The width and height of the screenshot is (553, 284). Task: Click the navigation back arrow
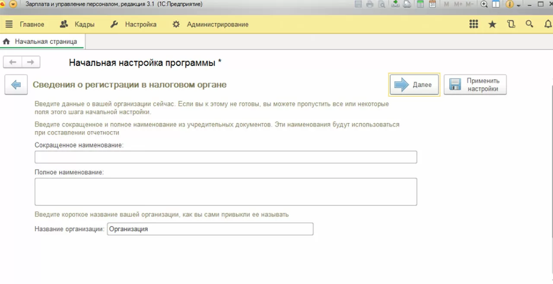(13, 62)
